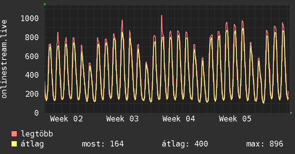Click the green arrow atop the y-axis
The height and width of the screenshot is (154, 295).
[x=45, y=4]
